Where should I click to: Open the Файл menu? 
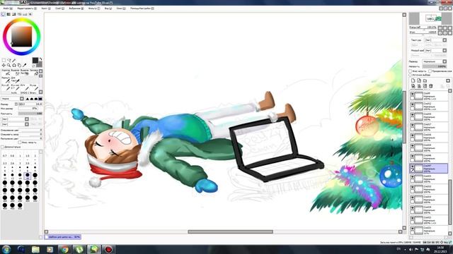click(x=7, y=8)
